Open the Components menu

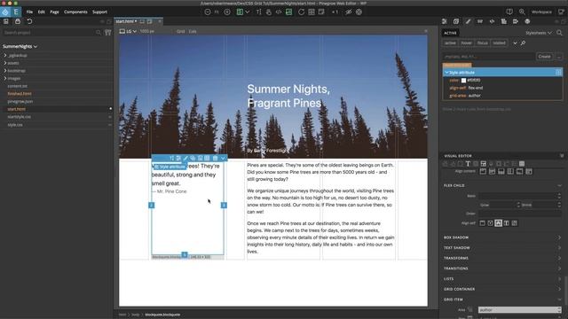coord(75,12)
